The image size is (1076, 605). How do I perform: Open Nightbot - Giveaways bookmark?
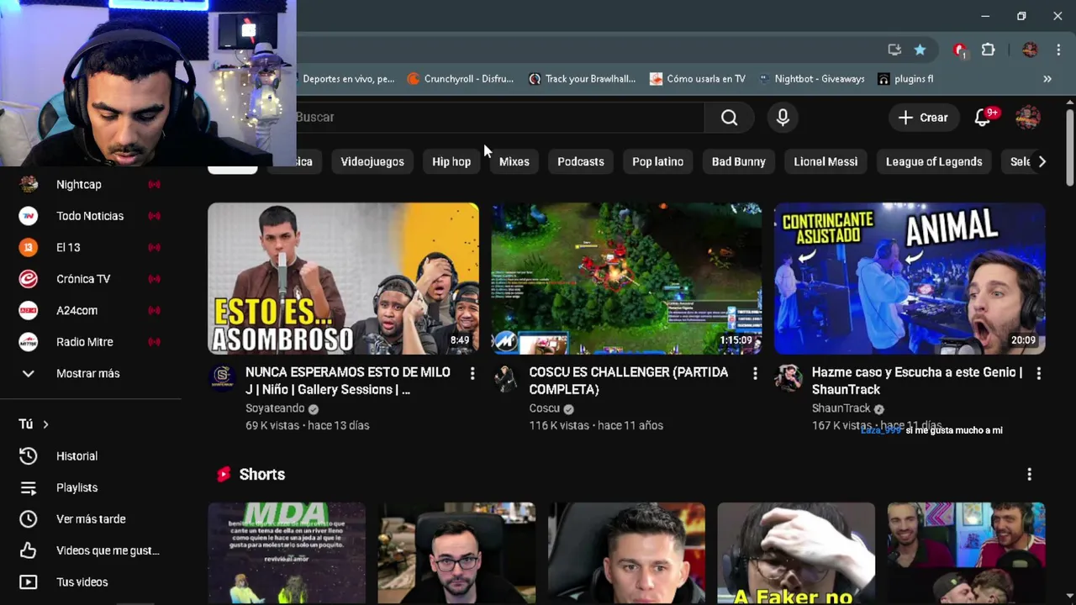pos(811,79)
